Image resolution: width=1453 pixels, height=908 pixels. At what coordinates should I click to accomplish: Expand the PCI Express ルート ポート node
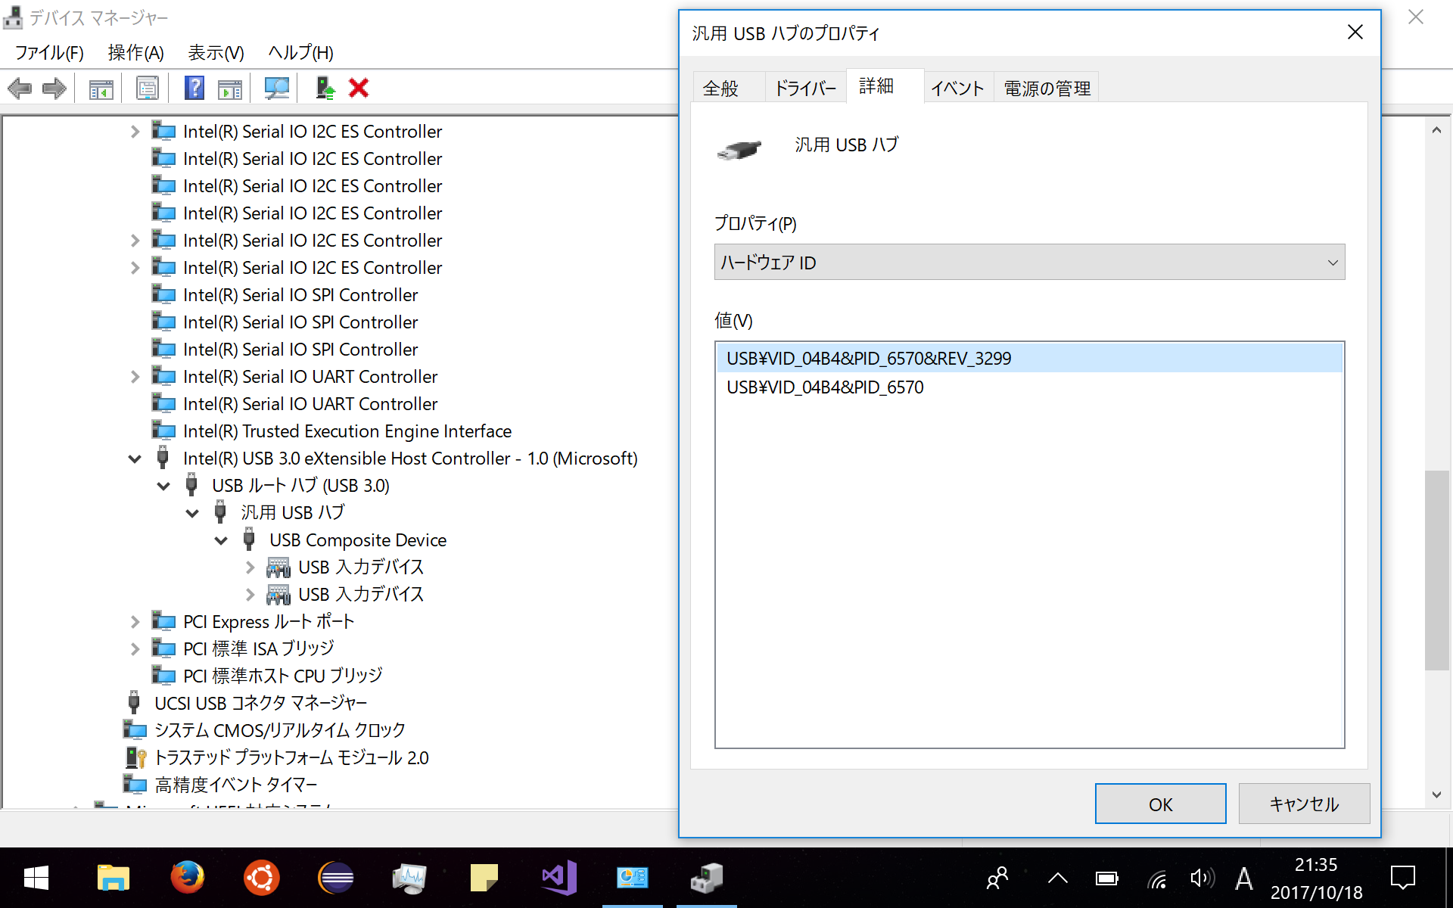[x=135, y=622]
